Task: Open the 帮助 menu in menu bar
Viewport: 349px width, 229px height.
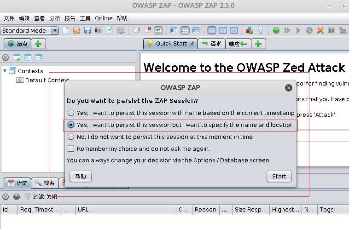Action: pyautogui.click(x=122, y=18)
